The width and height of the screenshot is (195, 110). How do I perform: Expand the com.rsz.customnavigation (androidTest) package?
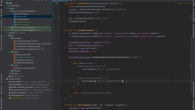(9, 27)
